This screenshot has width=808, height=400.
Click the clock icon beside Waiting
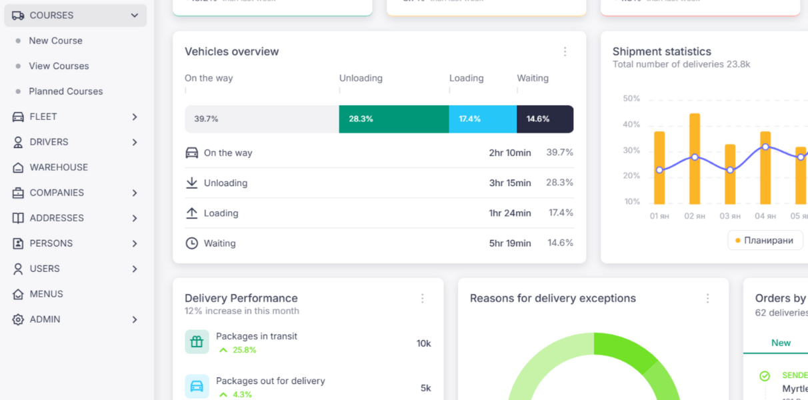pos(192,243)
